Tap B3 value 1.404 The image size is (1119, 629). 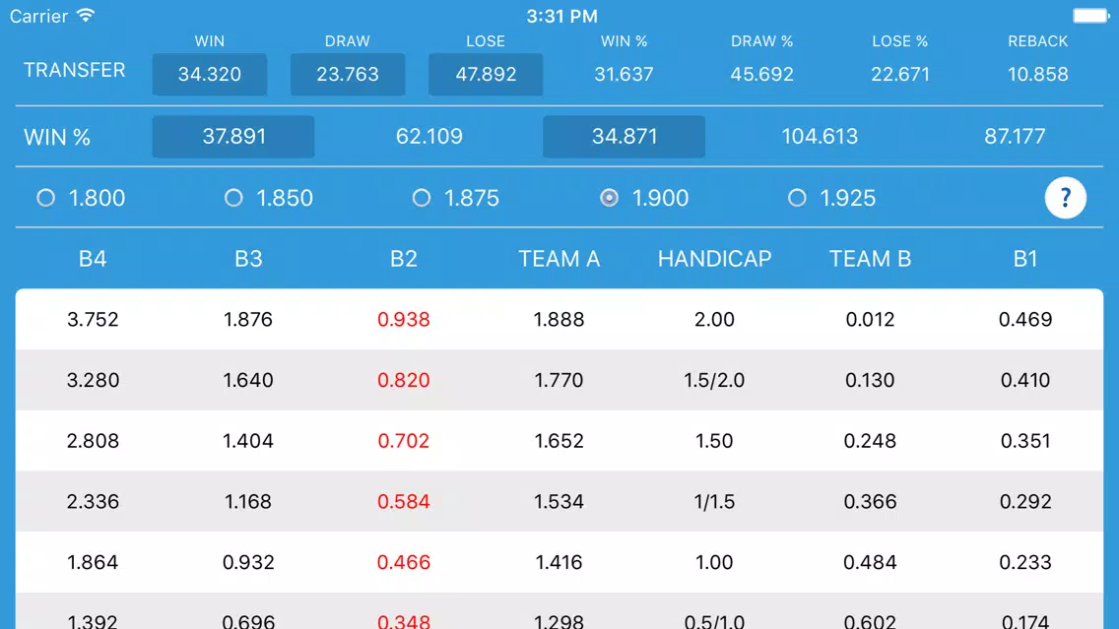point(248,441)
